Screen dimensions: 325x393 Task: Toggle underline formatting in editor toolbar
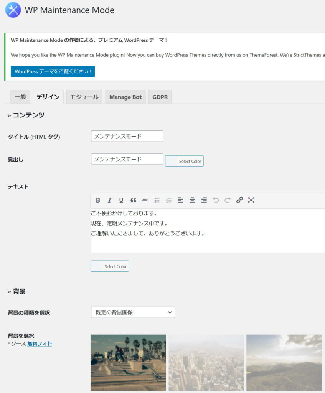121,200
